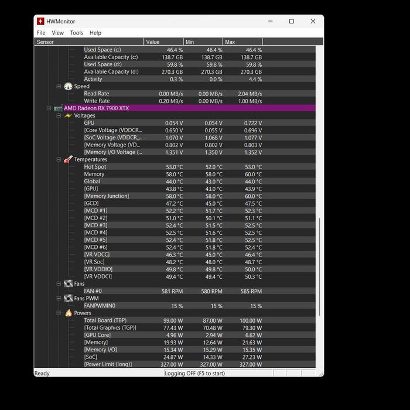Click the Min column header
410x410 pixels.
tap(203, 42)
